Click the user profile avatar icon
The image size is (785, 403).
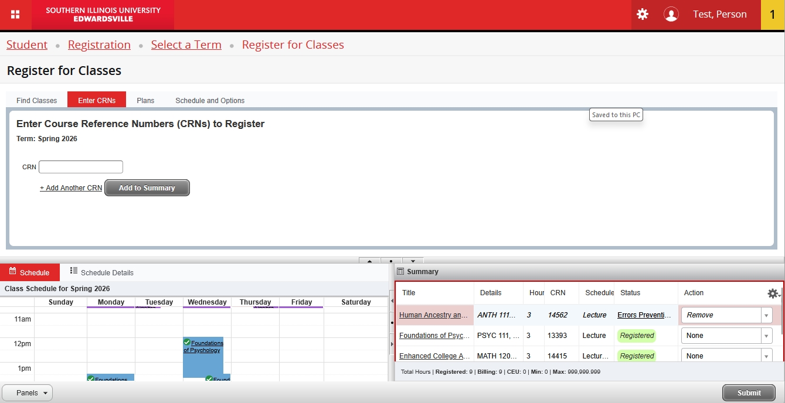(671, 15)
